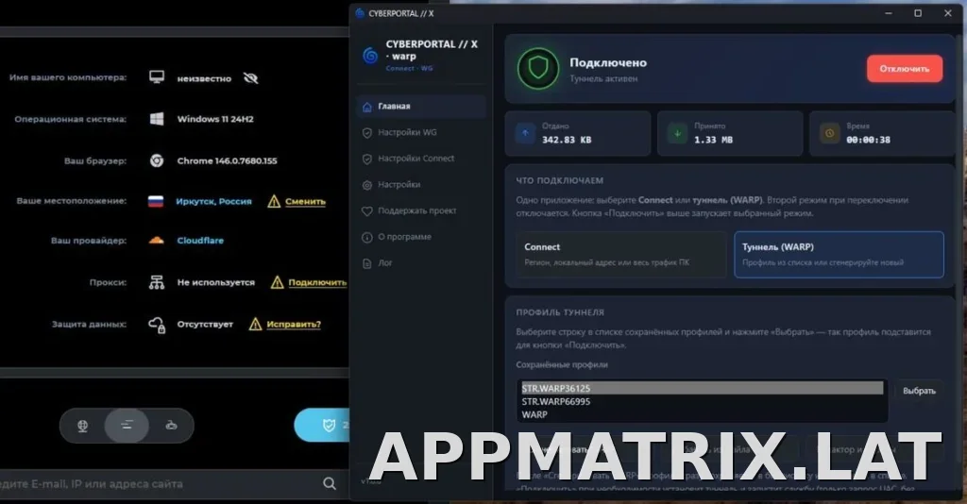Select profile STR.WARP36125 in list
Viewport: 967px width, 504px height.
tap(703, 388)
